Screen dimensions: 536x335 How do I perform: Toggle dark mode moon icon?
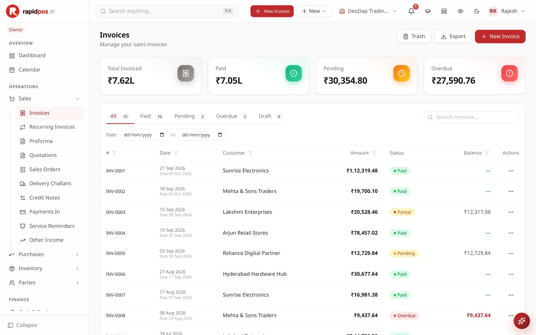pyautogui.click(x=477, y=11)
